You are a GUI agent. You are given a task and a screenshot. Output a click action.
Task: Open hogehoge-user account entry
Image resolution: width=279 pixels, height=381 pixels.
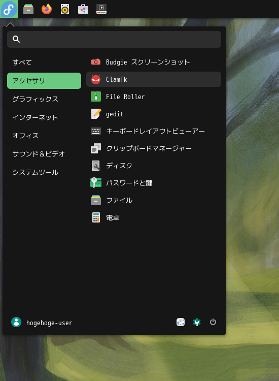pos(42,323)
